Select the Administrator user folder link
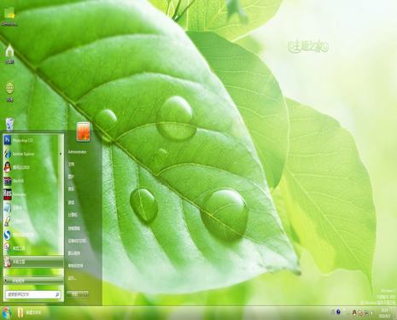Image resolution: width=397 pixels, height=320 pixels. tap(77, 152)
